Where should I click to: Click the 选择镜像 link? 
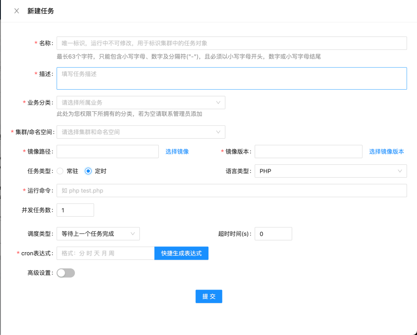(177, 151)
